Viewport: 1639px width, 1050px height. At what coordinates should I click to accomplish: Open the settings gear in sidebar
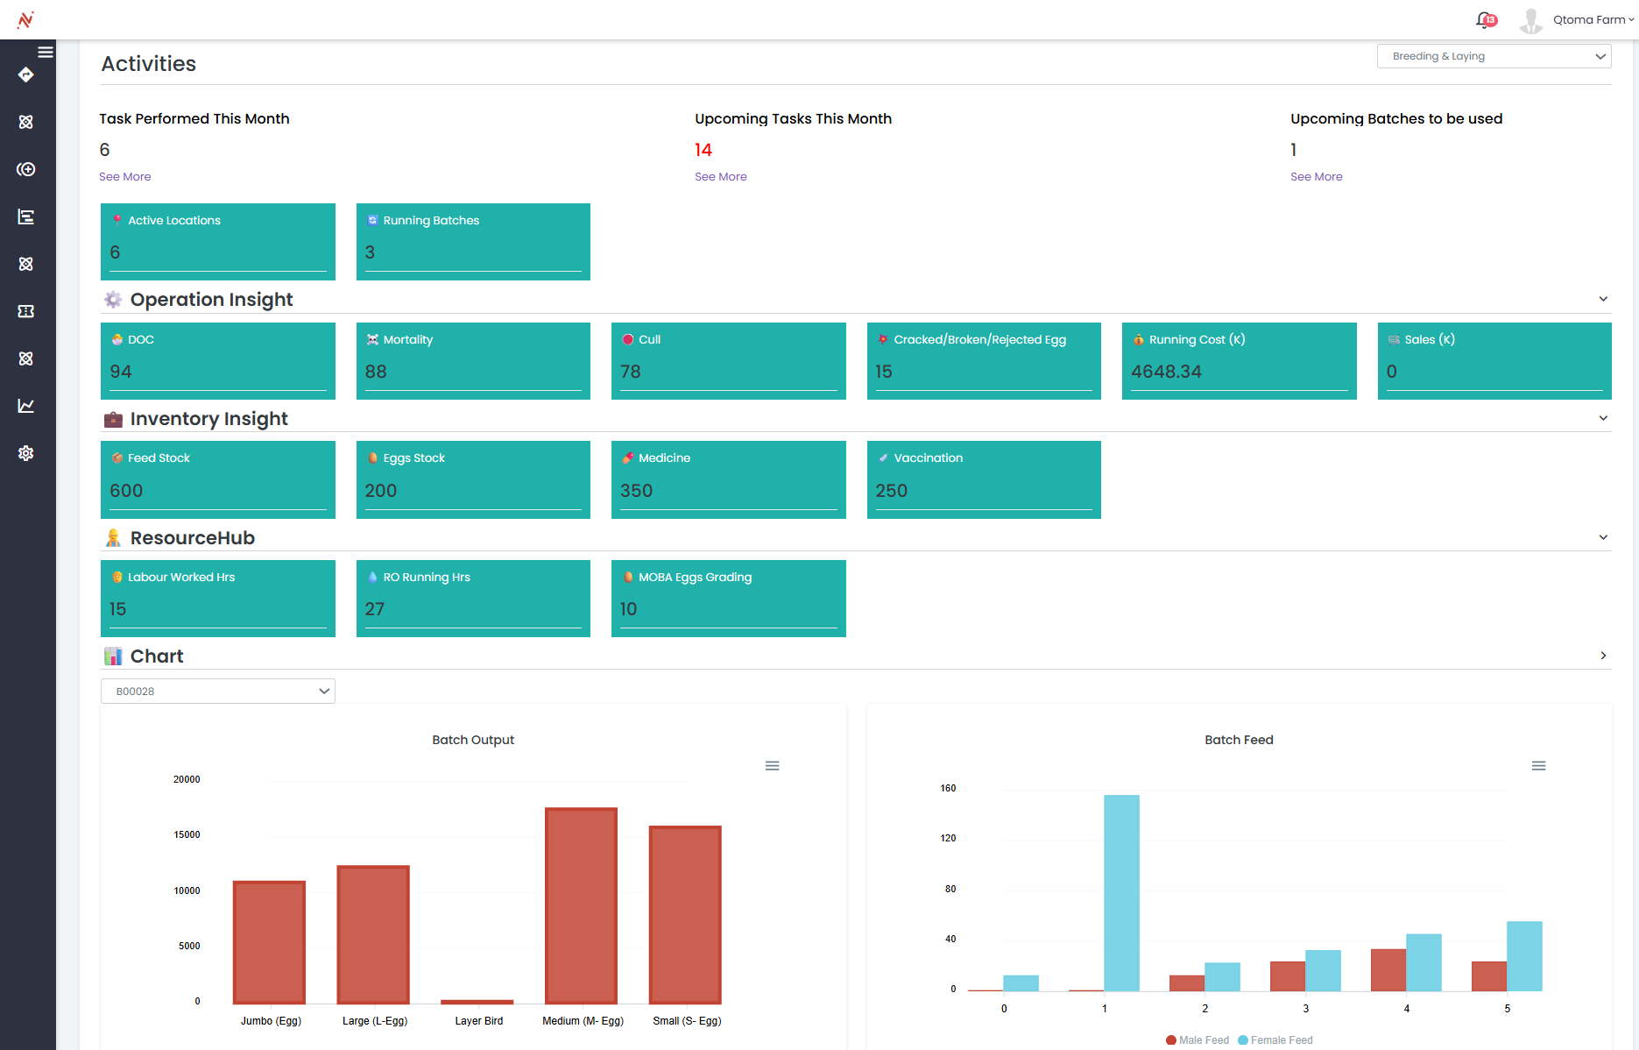[x=26, y=453]
